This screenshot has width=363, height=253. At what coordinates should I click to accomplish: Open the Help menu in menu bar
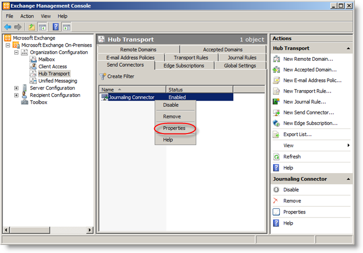pos(62,16)
